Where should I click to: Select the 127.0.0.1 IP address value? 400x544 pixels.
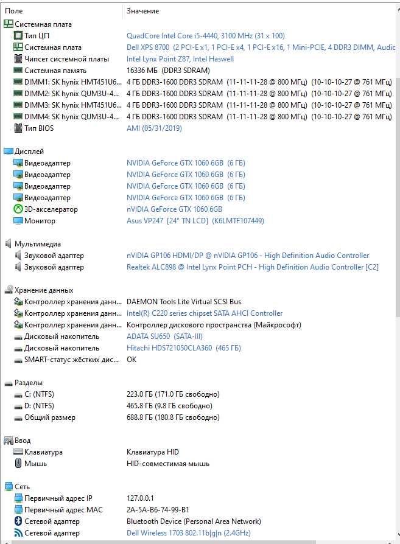tap(140, 498)
